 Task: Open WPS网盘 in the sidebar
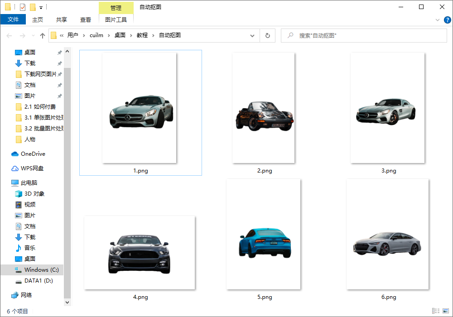tap(32, 168)
